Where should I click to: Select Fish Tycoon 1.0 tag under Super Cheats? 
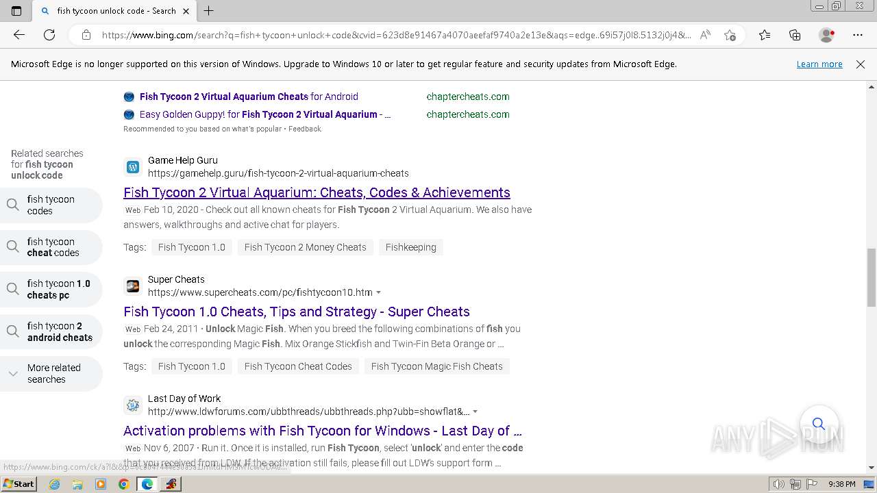tap(191, 366)
